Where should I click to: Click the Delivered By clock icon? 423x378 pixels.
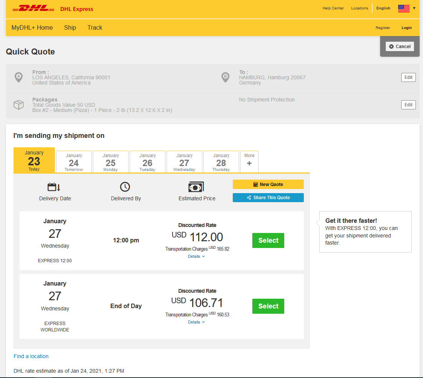(x=125, y=187)
